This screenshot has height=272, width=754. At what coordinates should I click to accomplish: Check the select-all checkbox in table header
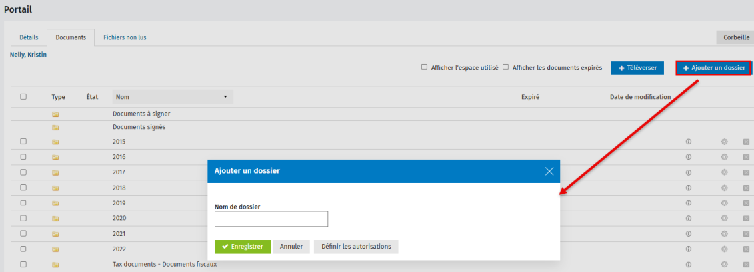(x=23, y=97)
